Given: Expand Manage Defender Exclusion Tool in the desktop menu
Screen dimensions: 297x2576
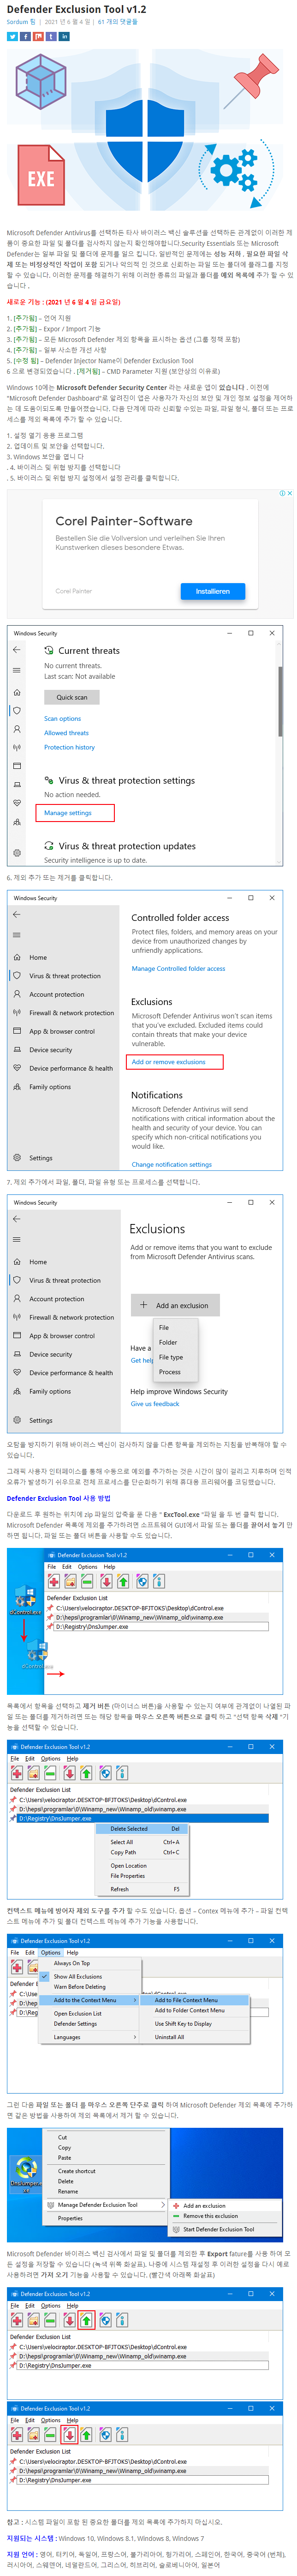Looking at the screenshot, I should point(107,2204).
